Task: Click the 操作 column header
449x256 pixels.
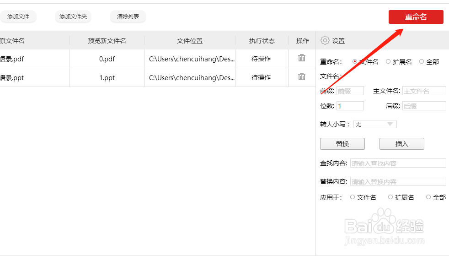Action: tap(302, 40)
